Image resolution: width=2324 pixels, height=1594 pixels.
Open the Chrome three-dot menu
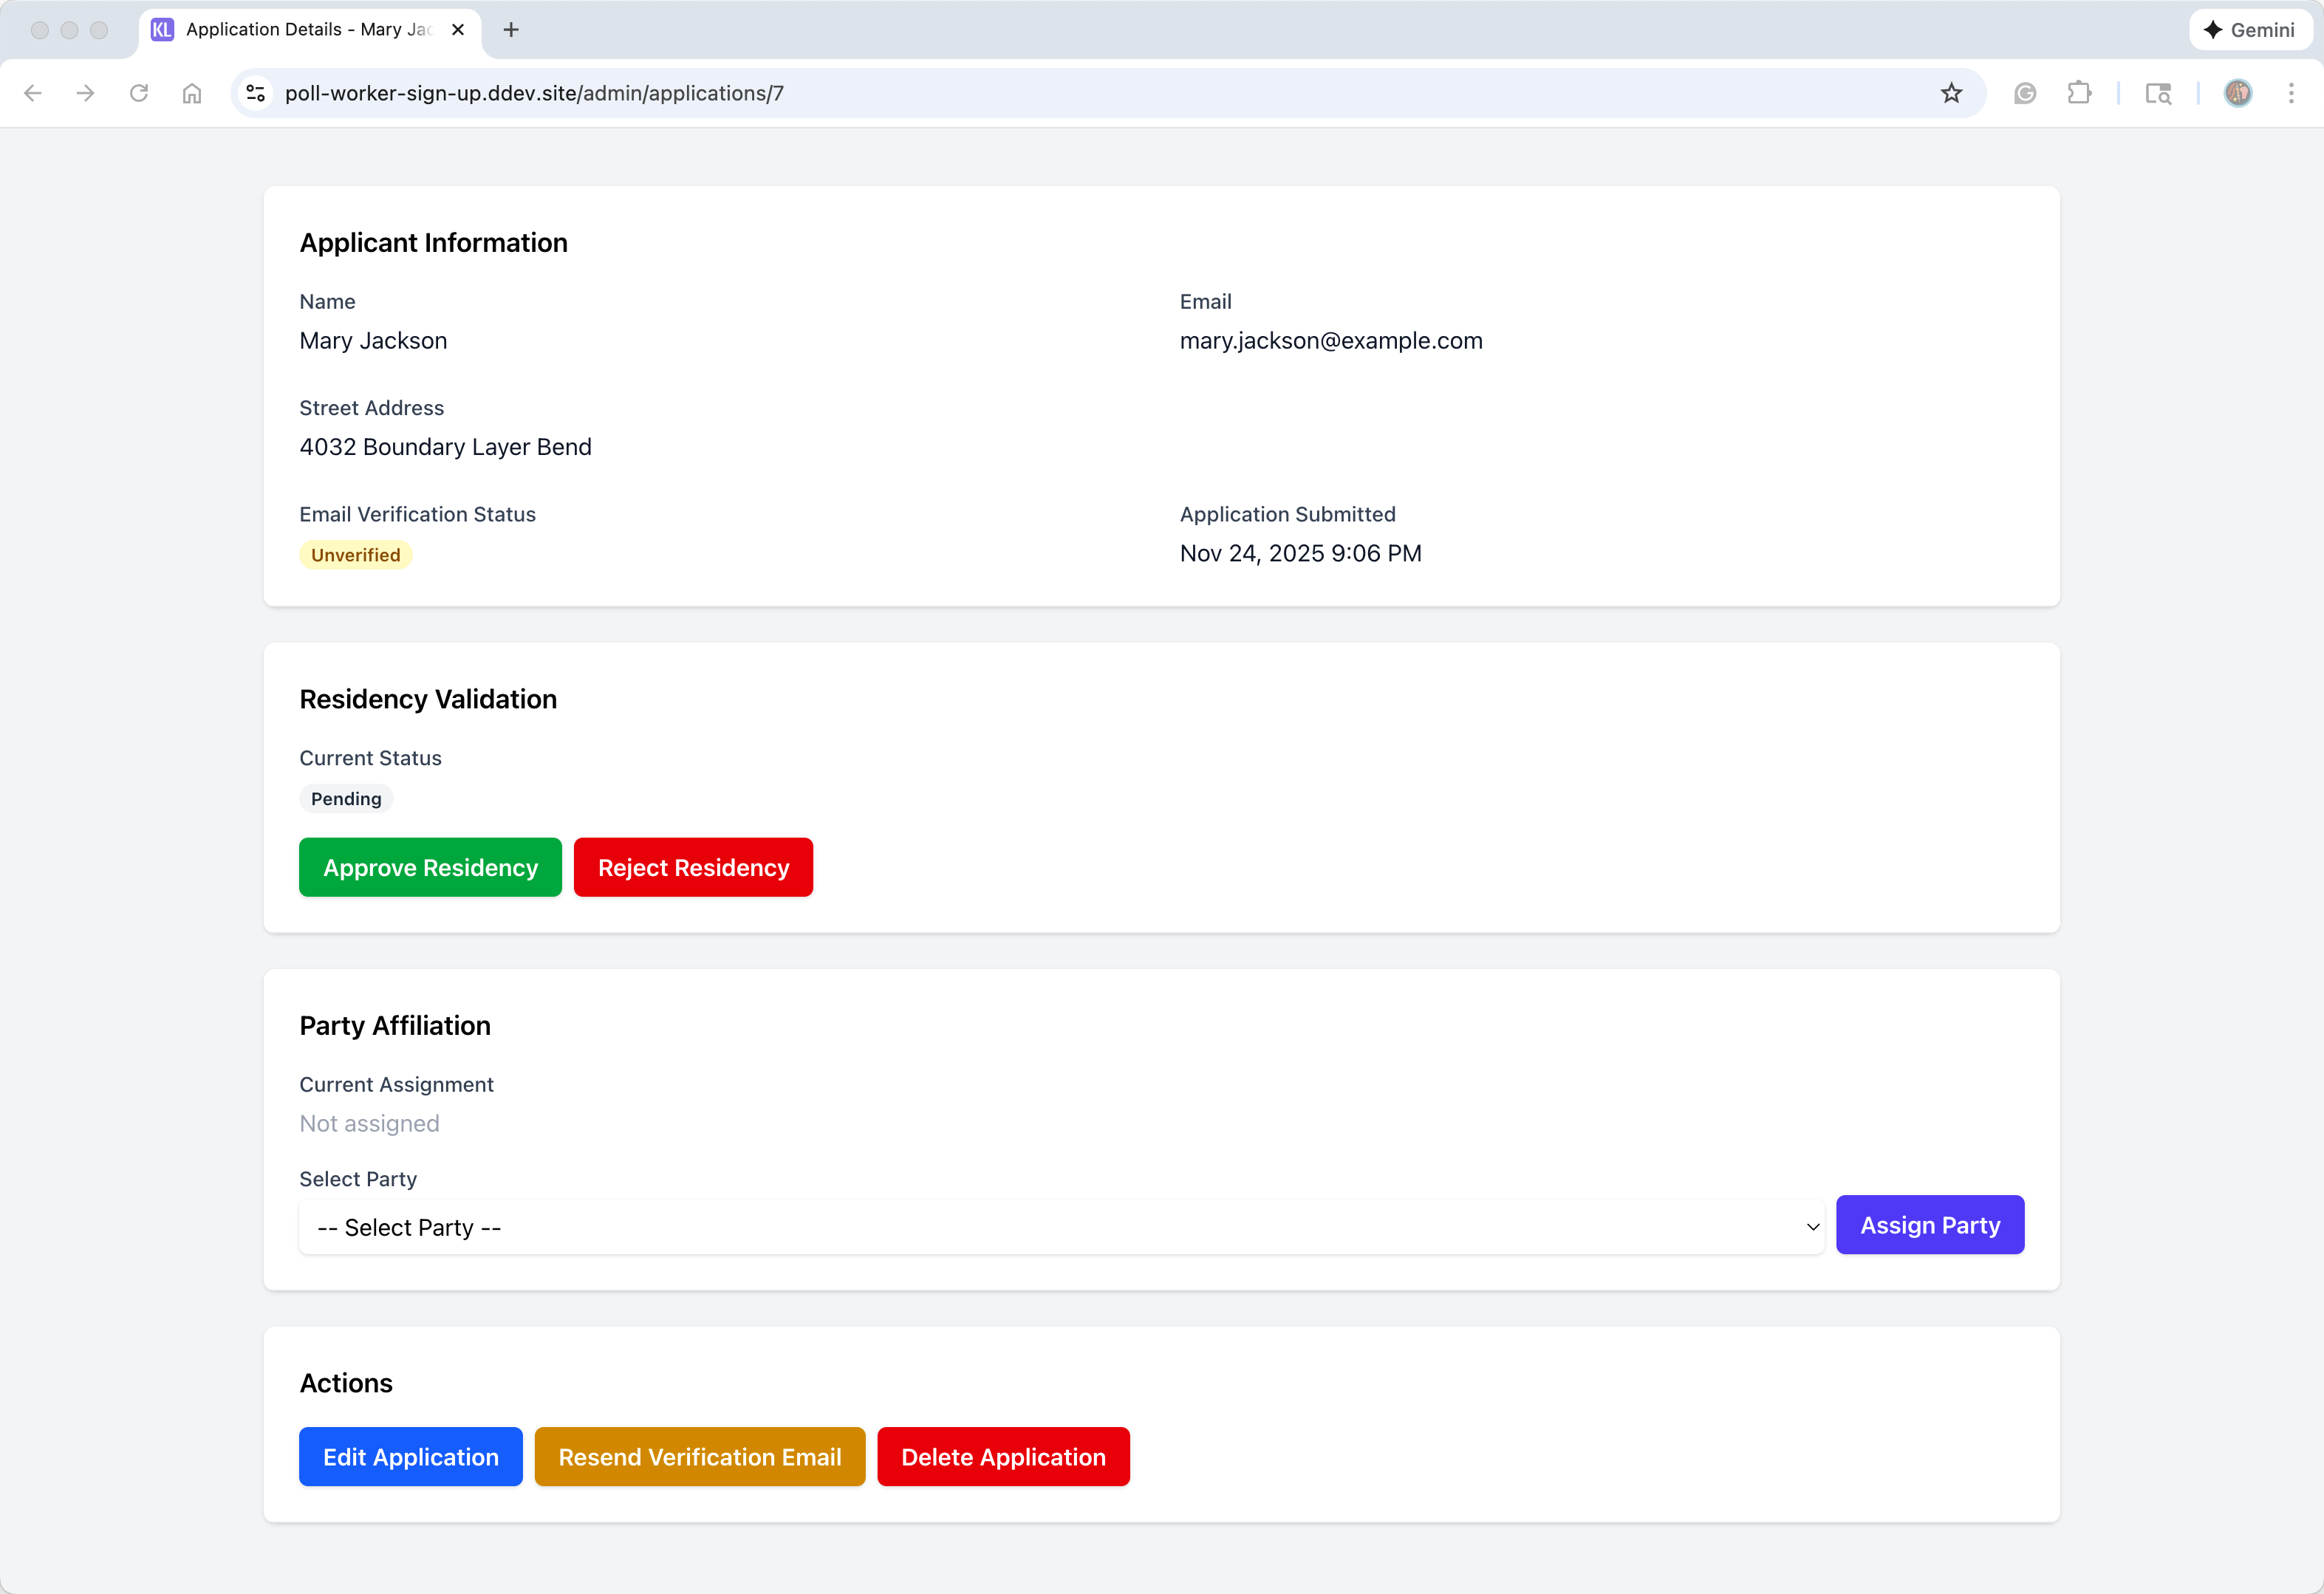click(x=2291, y=93)
